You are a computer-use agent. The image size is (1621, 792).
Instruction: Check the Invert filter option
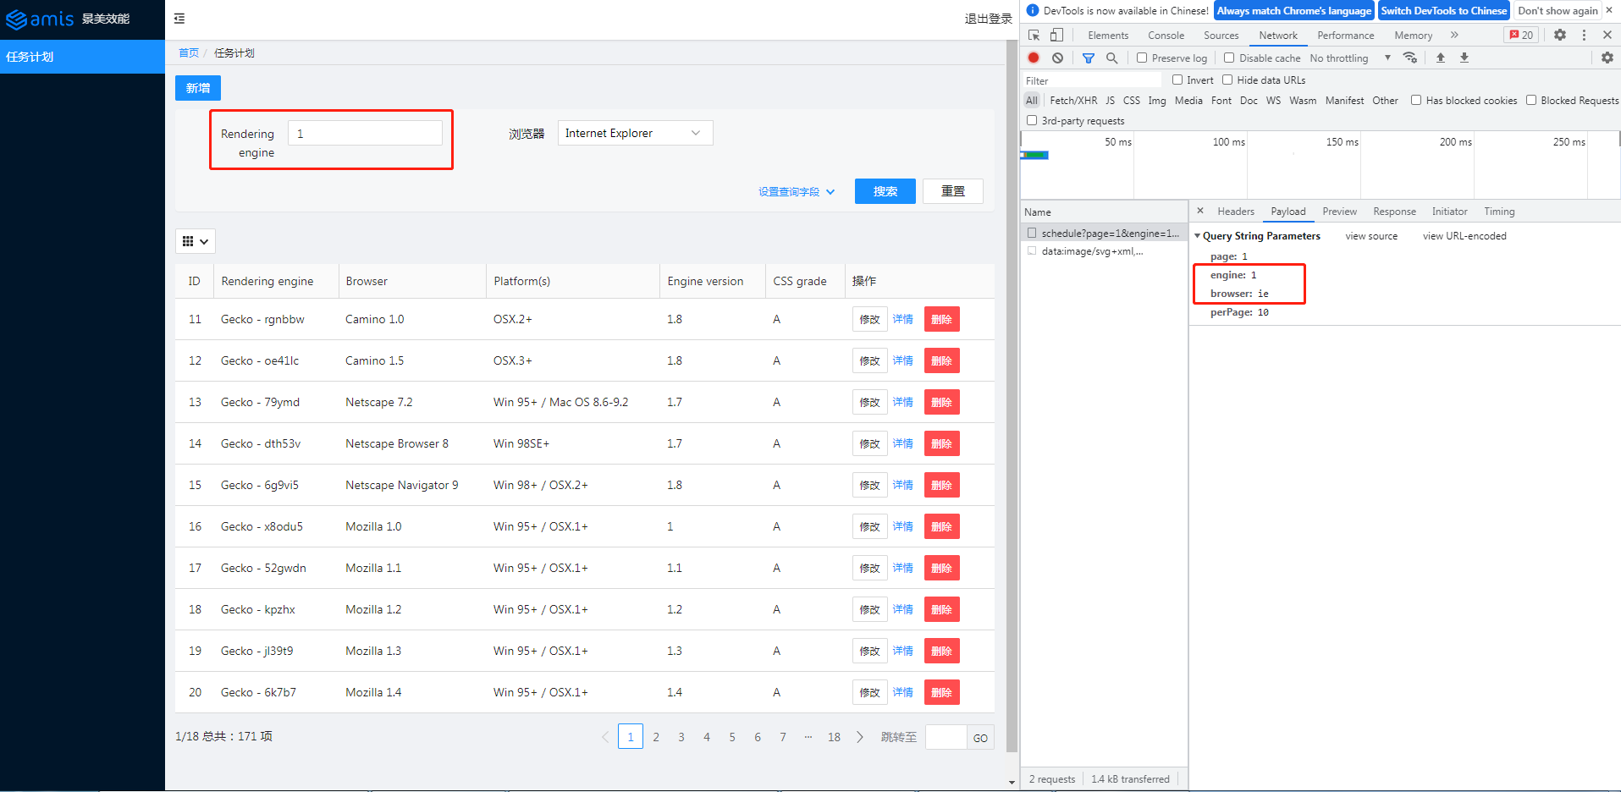tap(1177, 80)
